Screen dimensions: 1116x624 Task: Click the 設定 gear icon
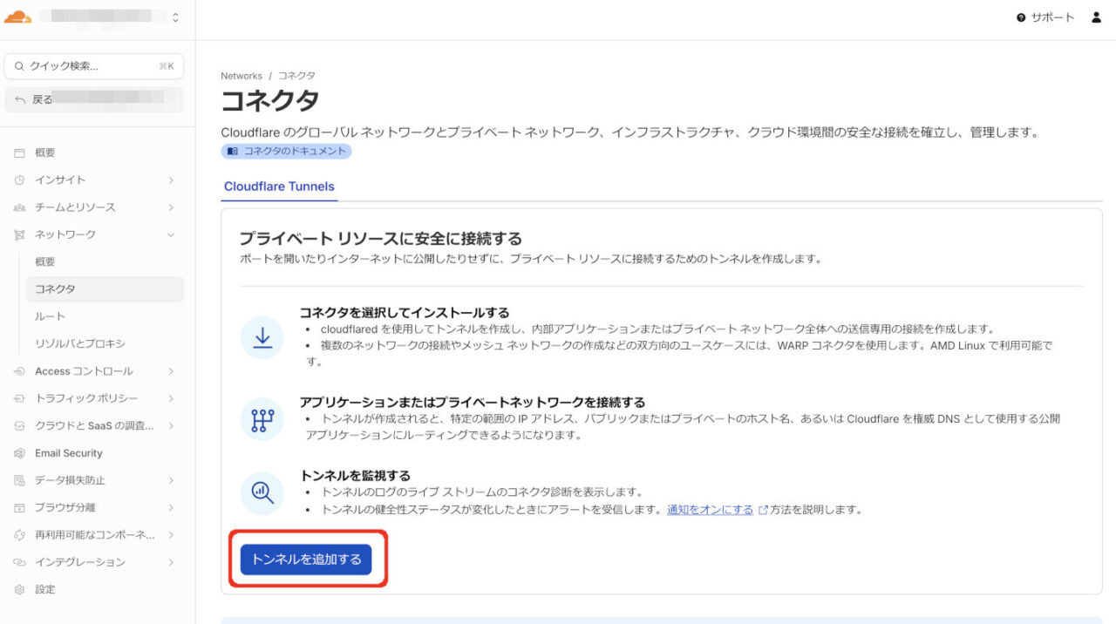pos(19,590)
